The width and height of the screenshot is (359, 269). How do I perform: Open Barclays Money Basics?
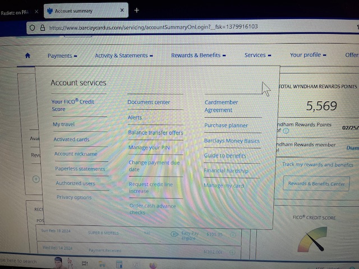(x=232, y=141)
